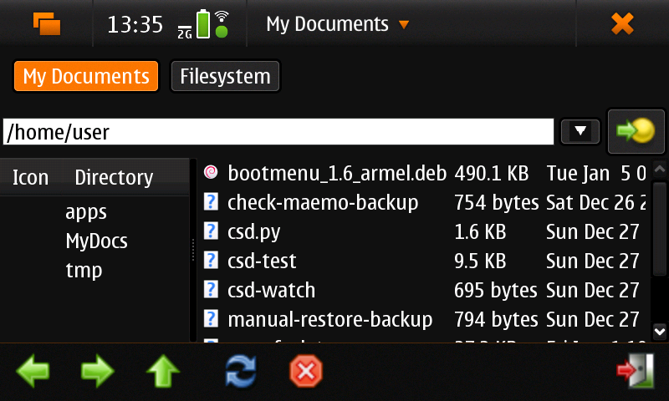This screenshot has width=669, height=401.
Task: Click the green forward arrow icon
Action: [98, 371]
